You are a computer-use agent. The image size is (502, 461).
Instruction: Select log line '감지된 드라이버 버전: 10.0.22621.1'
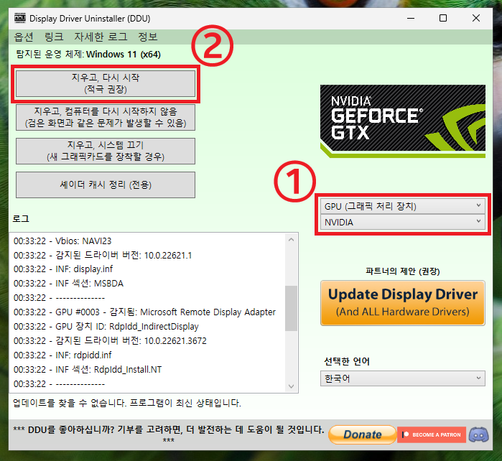(x=103, y=255)
